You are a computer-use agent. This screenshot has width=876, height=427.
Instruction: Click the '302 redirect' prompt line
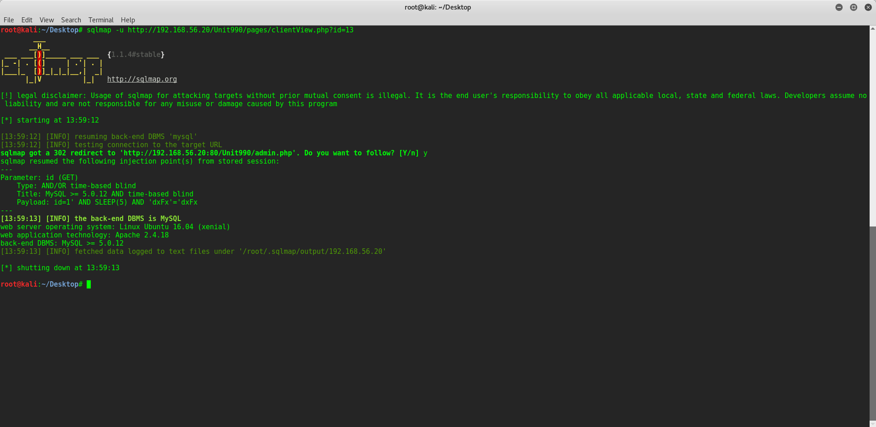pyautogui.click(x=214, y=153)
